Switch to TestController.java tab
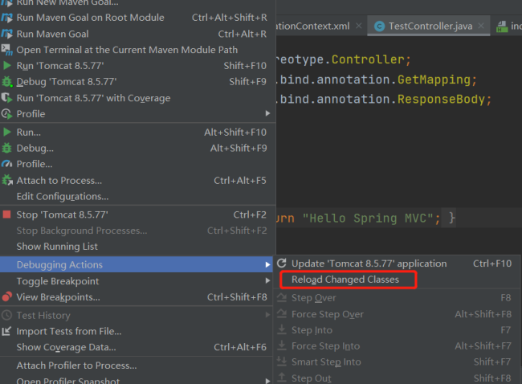The width and height of the screenshot is (522, 384). pyautogui.click(x=430, y=26)
